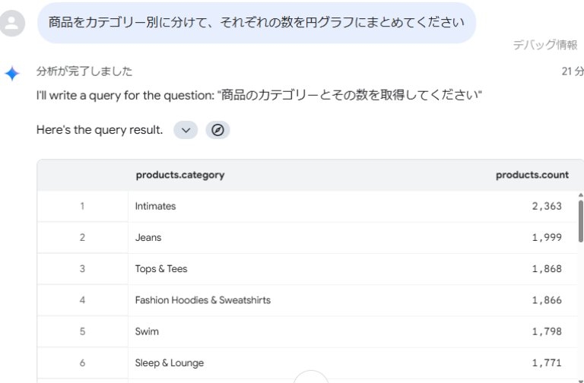Open the デバッグ情報 link

(x=544, y=46)
